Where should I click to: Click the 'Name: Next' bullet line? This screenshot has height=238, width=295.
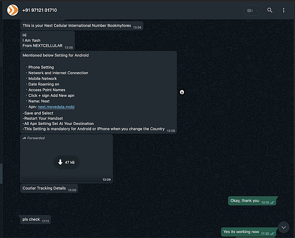pos(39,101)
